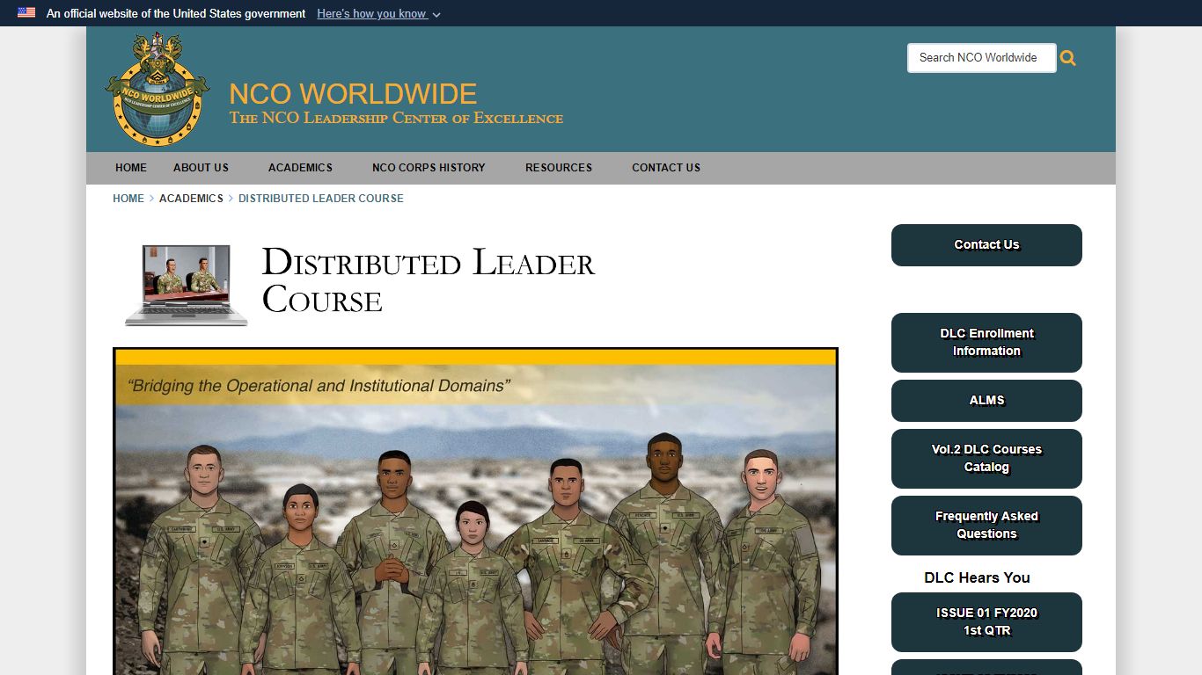1202x675 pixels.
Task: Click "The NCO Leadership Center of Excellence" tagline
Action: coord(396,118)
